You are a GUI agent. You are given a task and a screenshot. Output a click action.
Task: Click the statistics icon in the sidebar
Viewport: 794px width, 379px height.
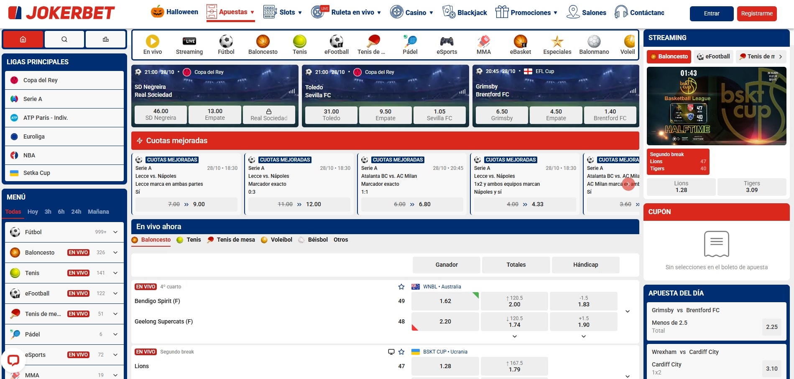click(x=105, y=39)
